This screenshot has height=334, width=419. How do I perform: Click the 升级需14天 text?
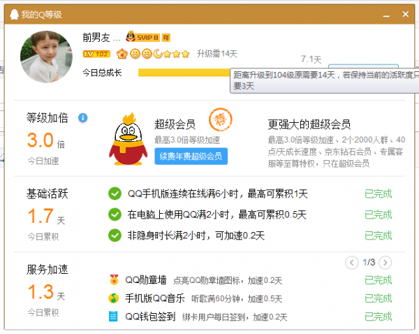point(217,54)
